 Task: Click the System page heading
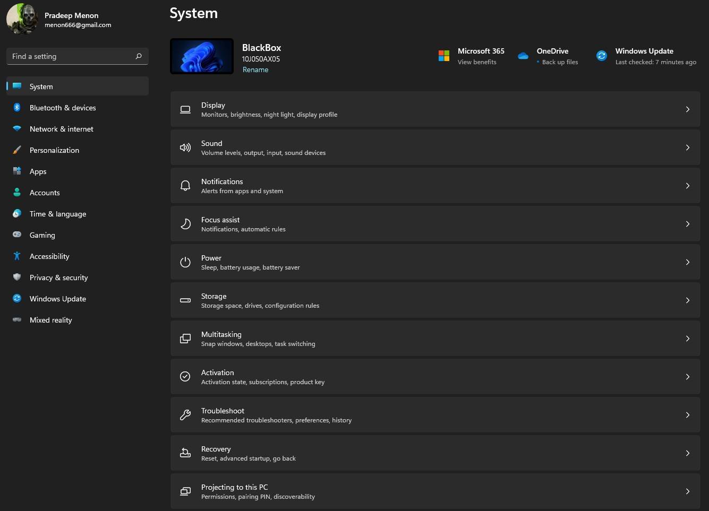(194, 13)
